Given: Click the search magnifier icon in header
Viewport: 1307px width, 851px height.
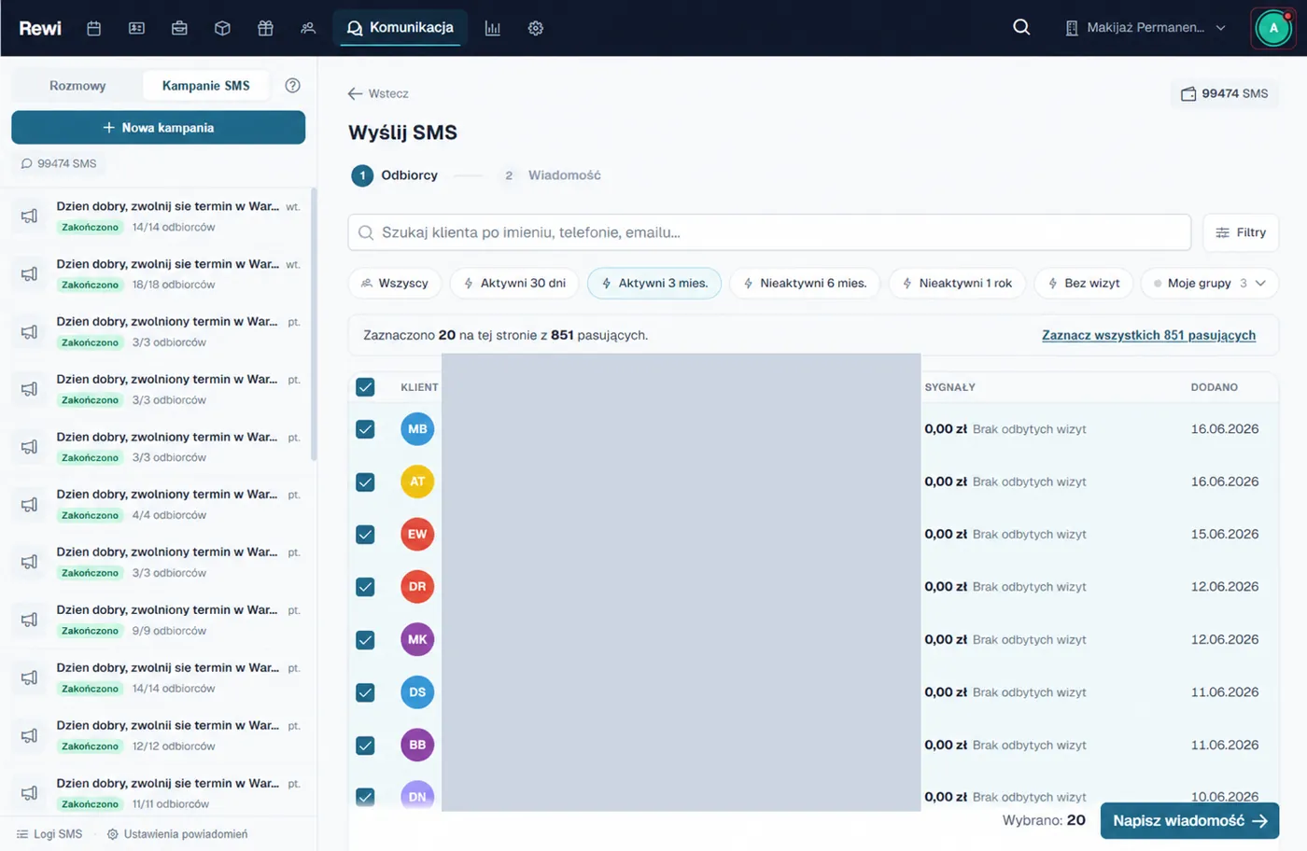Looking at the screenshot, I should [1021, 27].
